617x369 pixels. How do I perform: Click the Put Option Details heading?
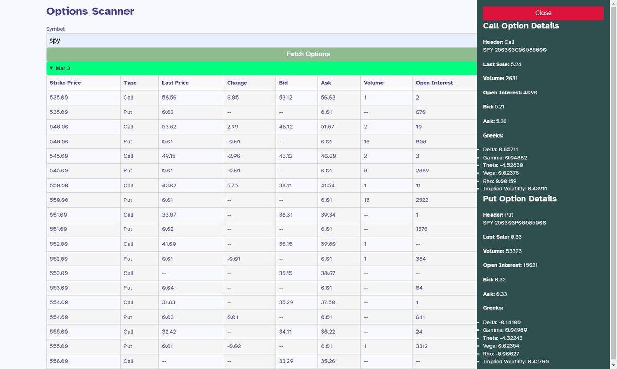click(x=520, y=199)
